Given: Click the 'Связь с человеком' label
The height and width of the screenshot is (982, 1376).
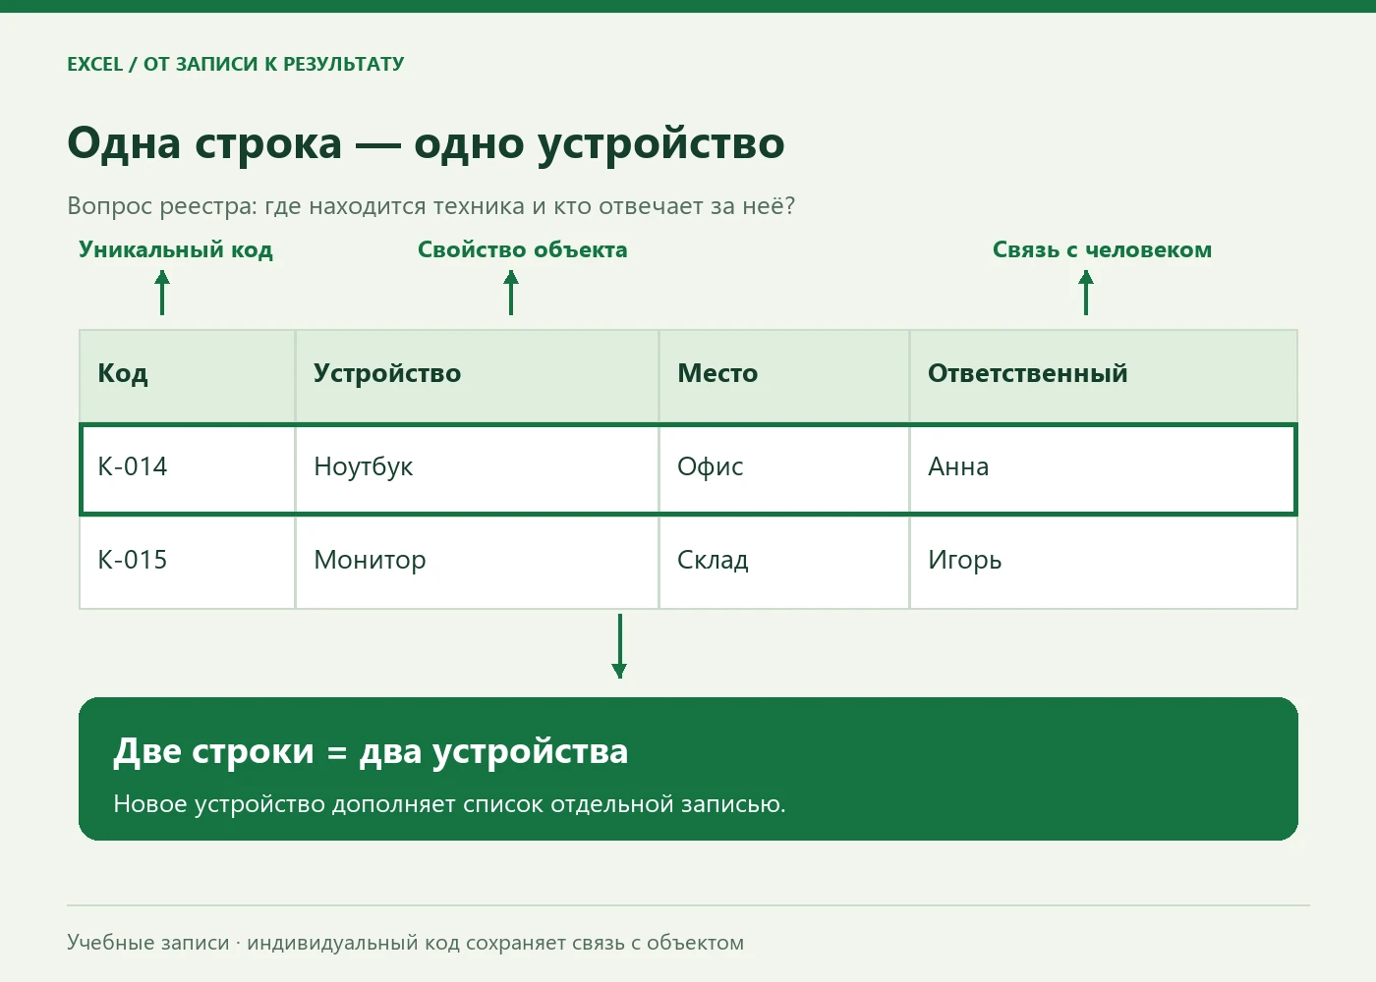Looking at the screenshot, I should [x=1102, y=250].
